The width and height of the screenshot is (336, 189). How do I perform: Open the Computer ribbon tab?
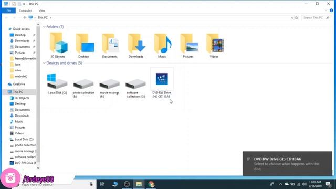point(25,10)
